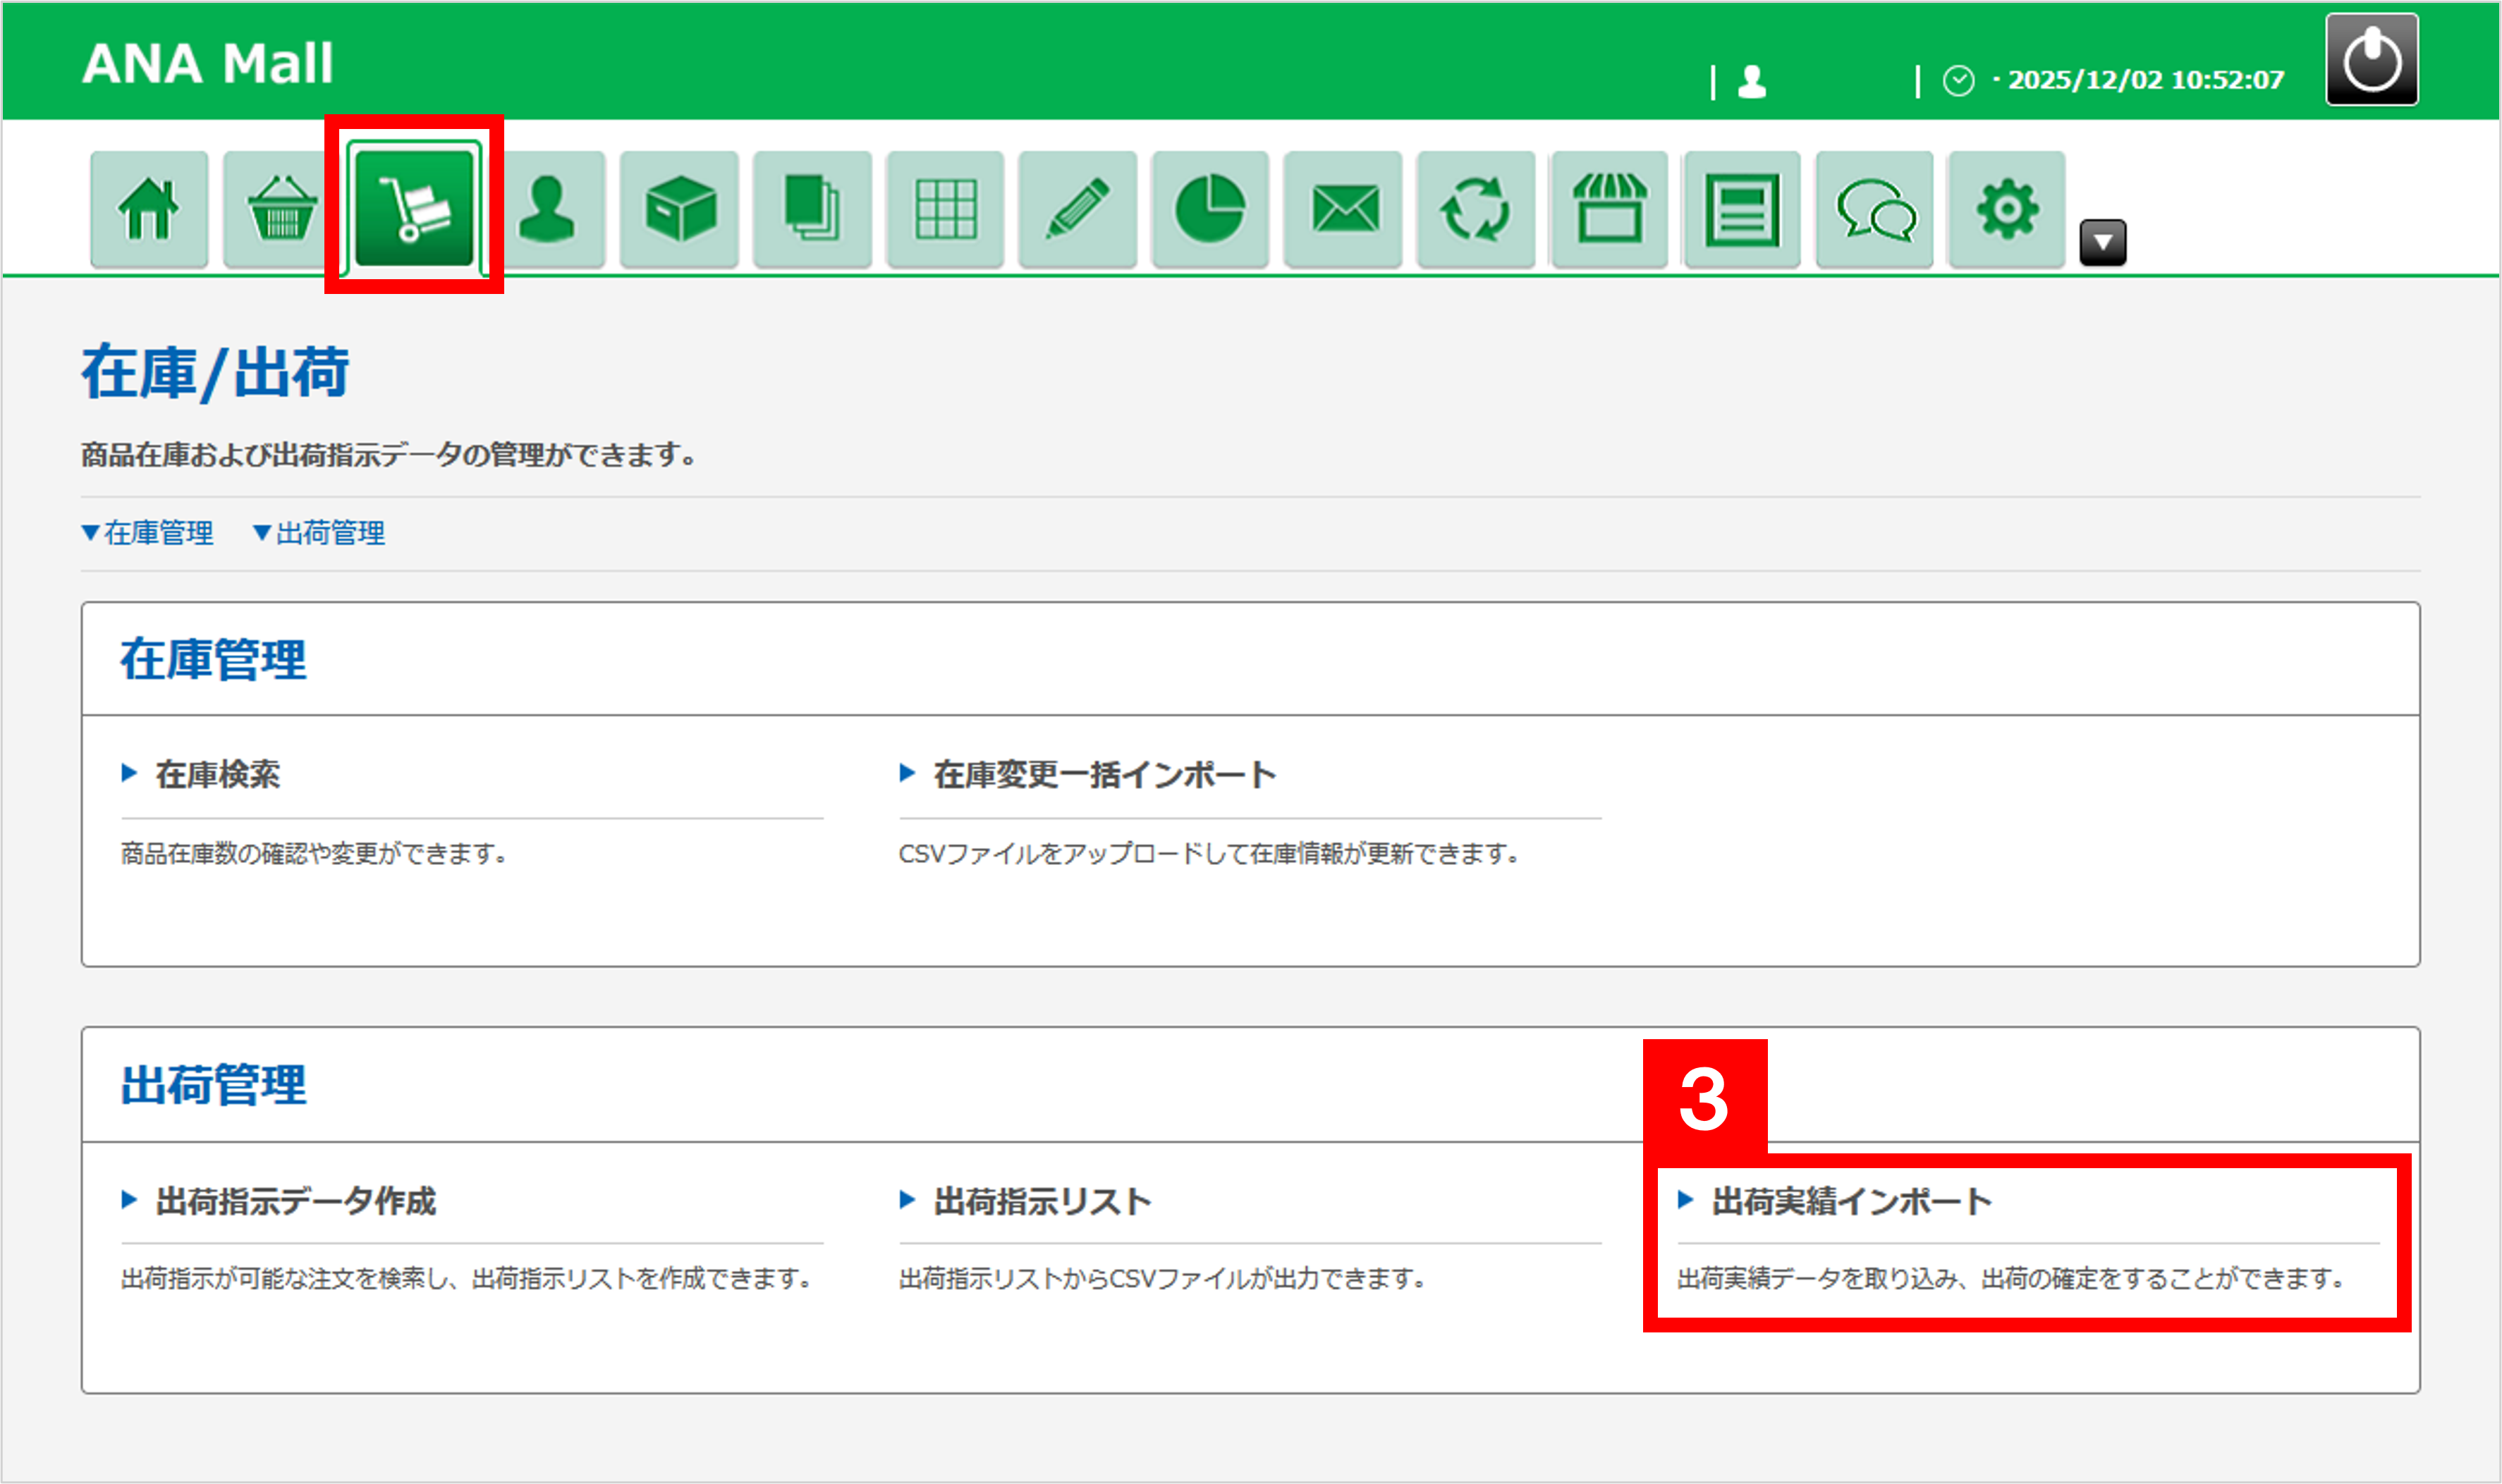Viewport: 2502px width, 1484px height.
Task: Open the circular arrows sync icon
Action: point(1475,209)
